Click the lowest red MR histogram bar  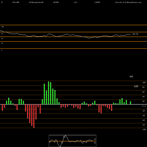click(34, 116)
